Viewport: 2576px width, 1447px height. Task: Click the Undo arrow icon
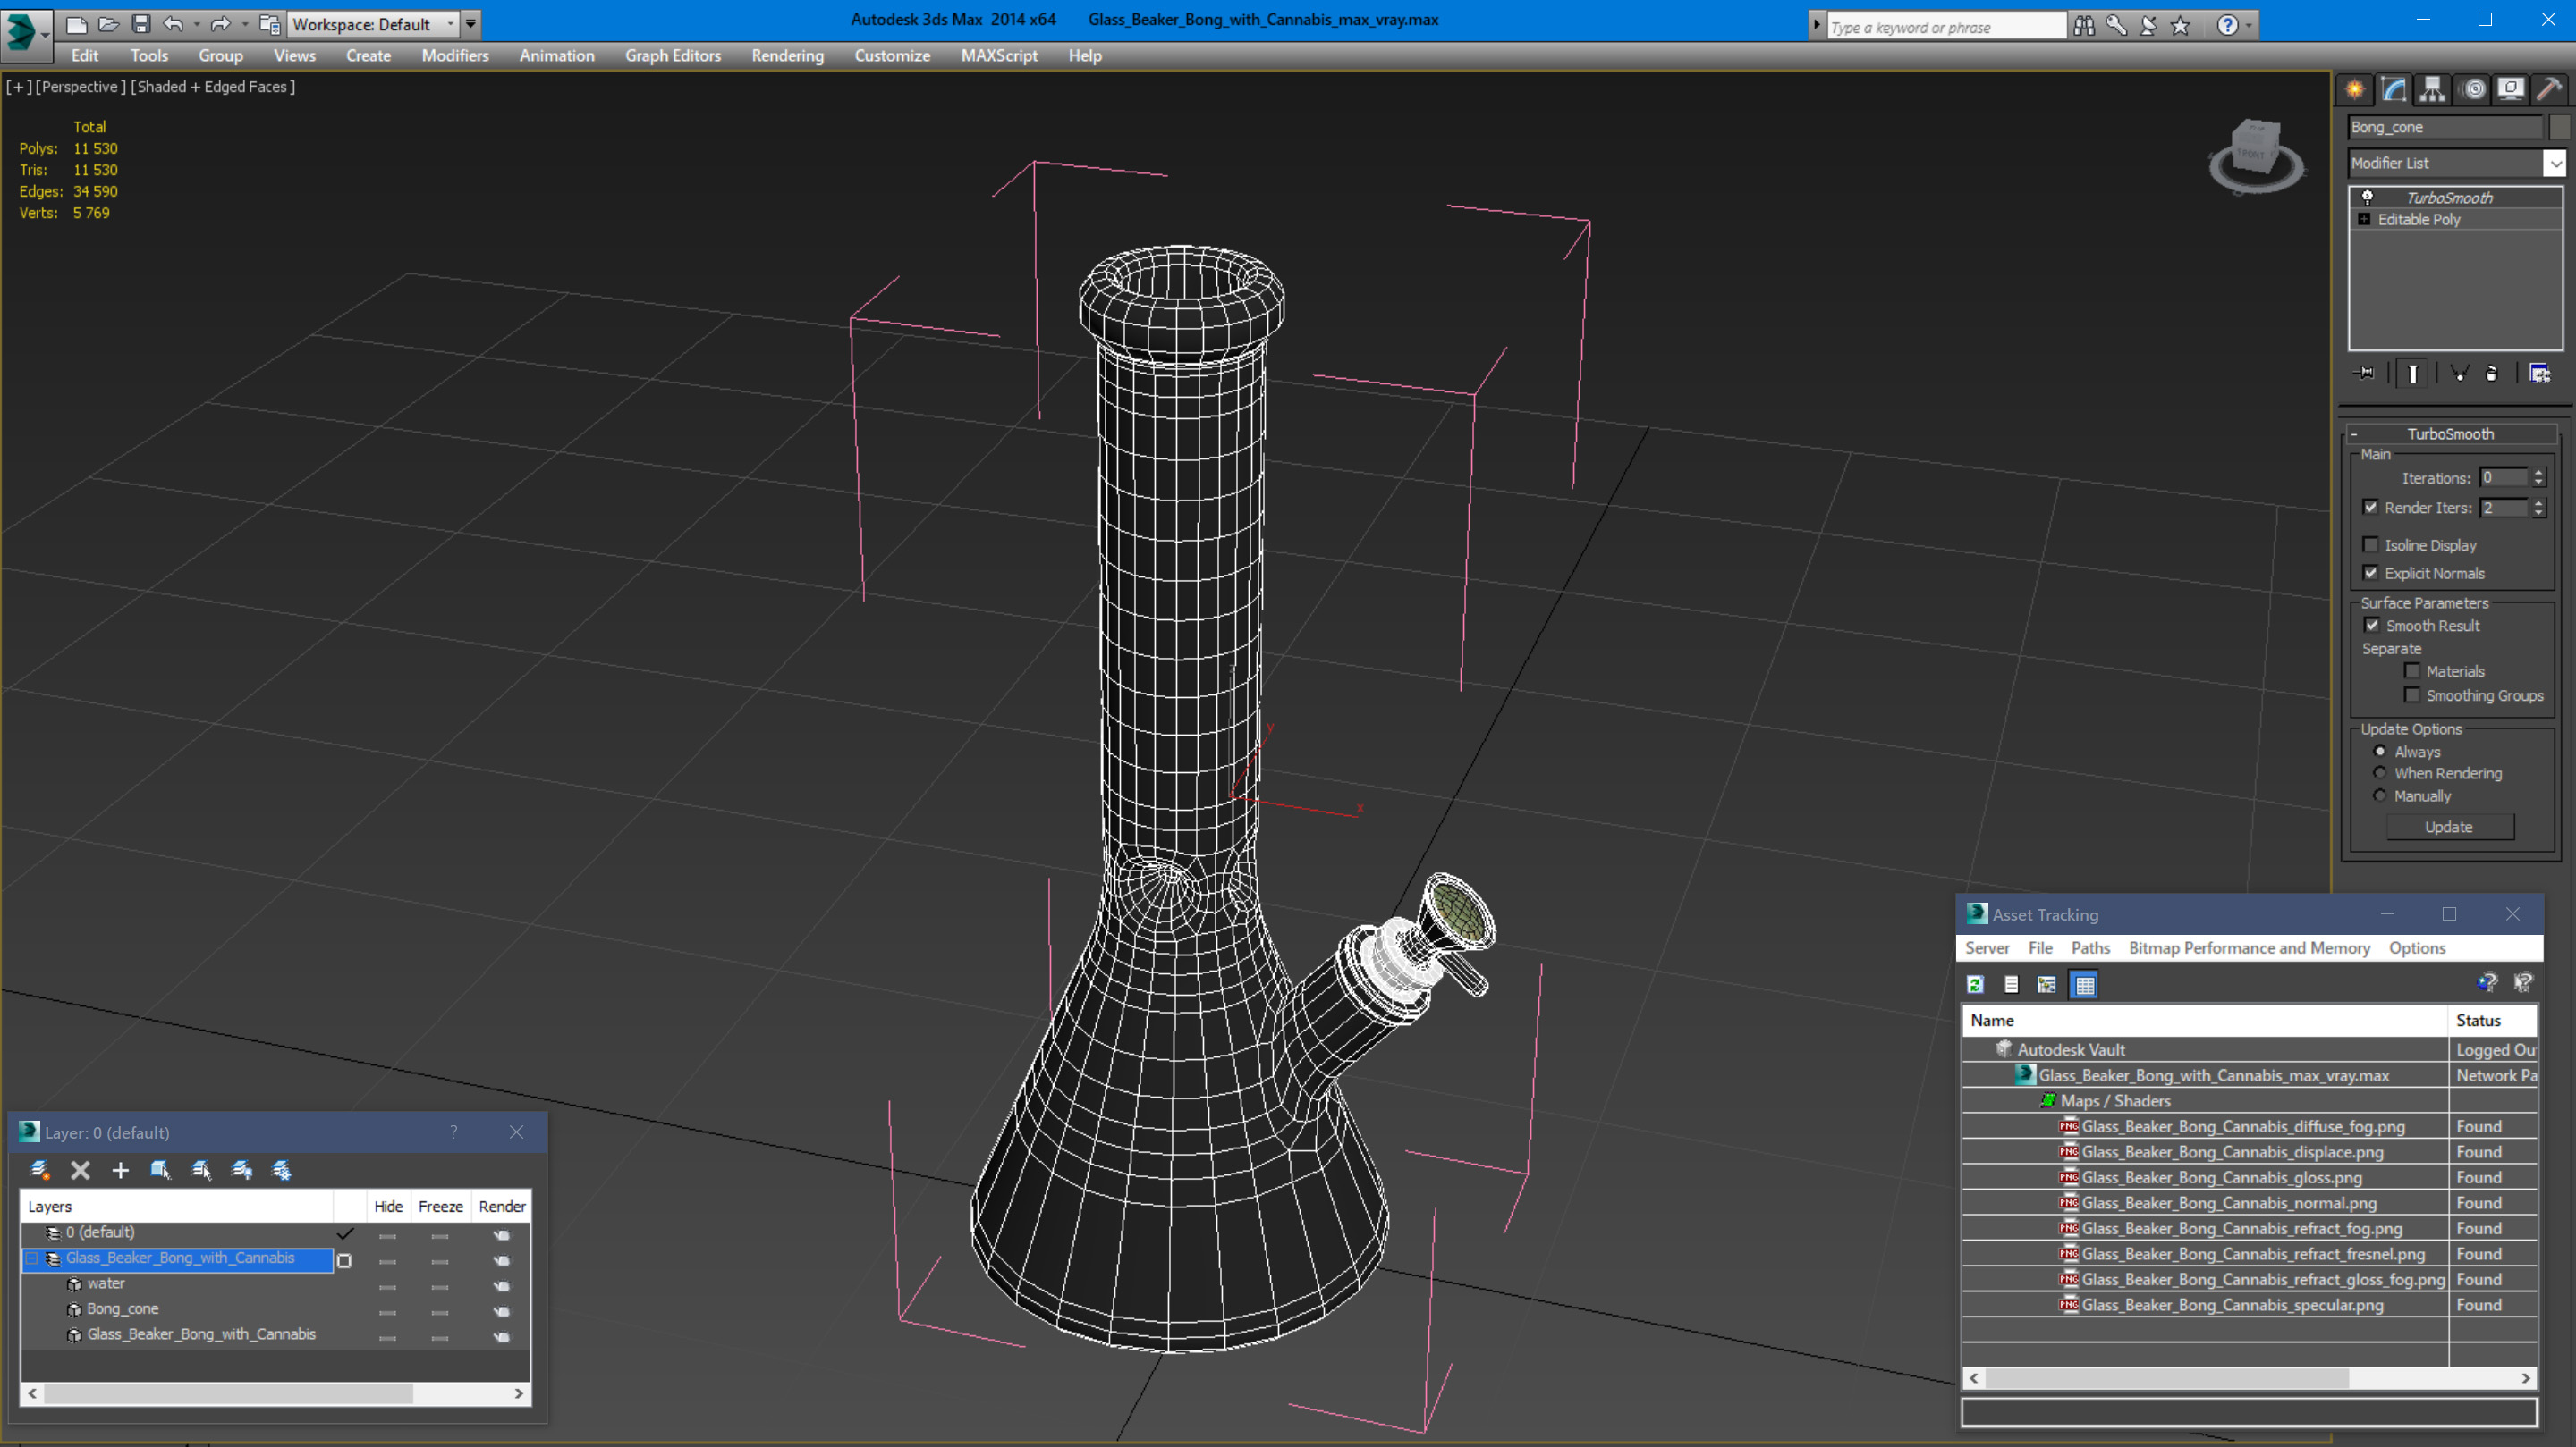click(x=173, y=24)
